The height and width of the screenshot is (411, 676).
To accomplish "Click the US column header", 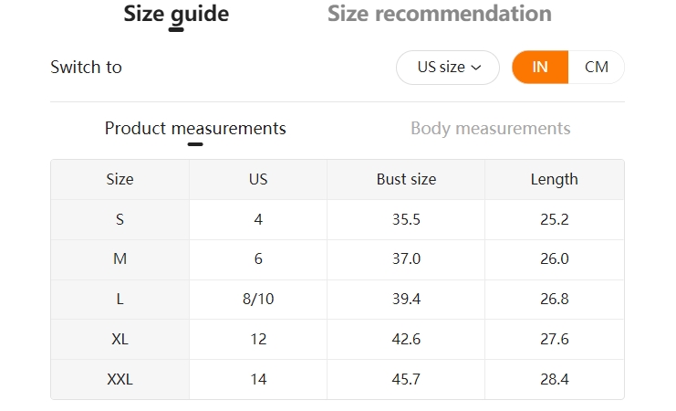I will pyautogui.click(x=258, y=180).
